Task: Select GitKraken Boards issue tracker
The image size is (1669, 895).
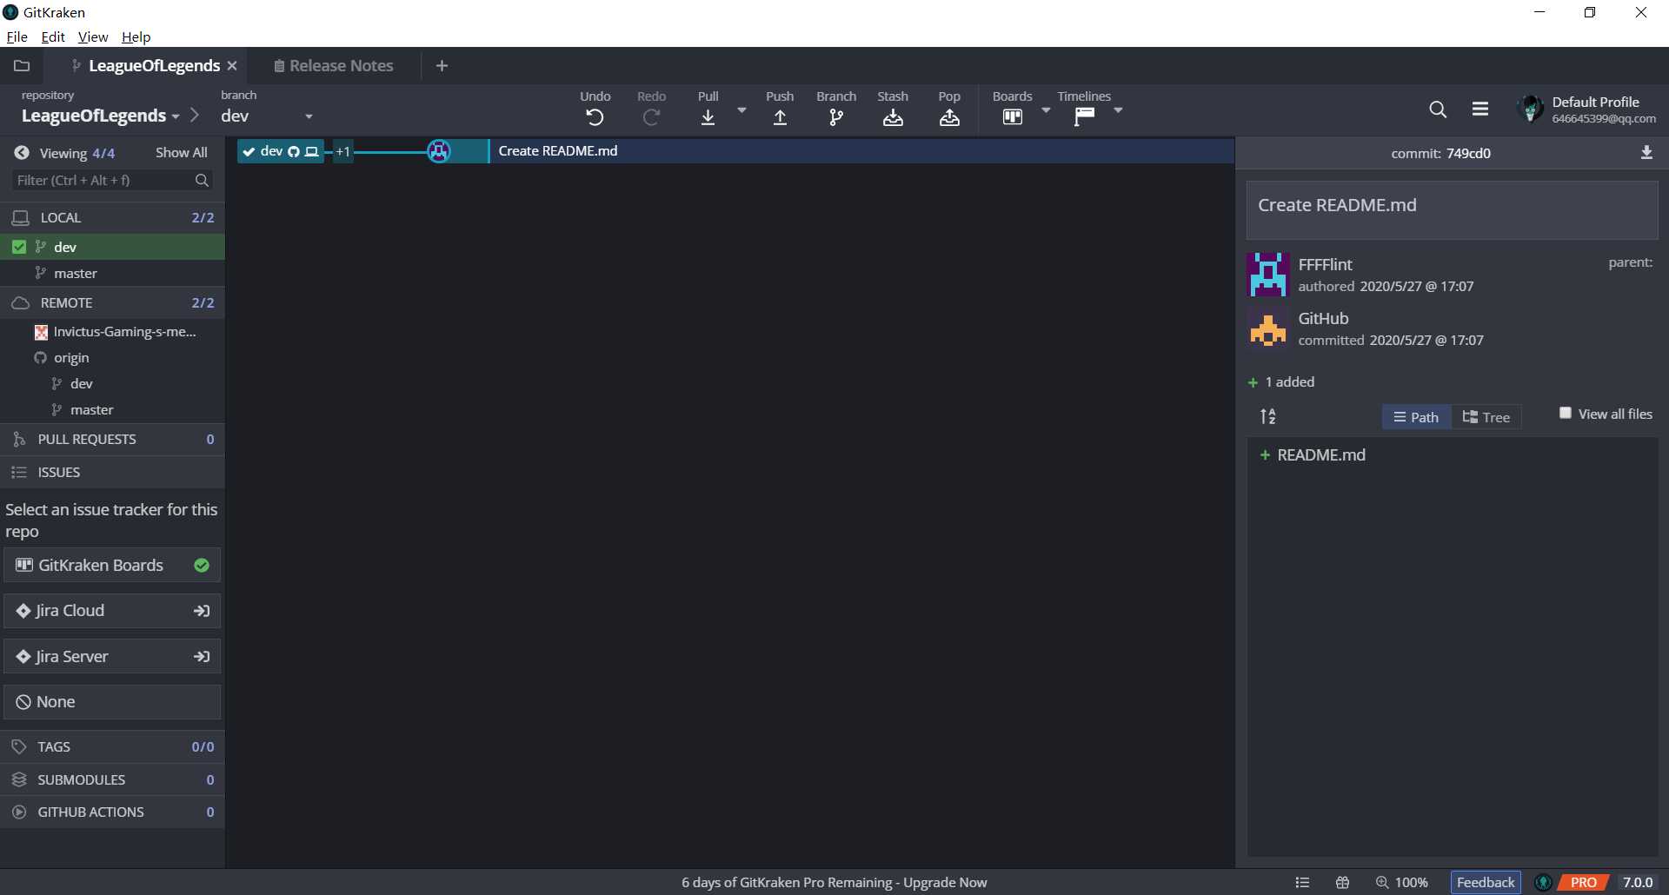Action: 112,566
